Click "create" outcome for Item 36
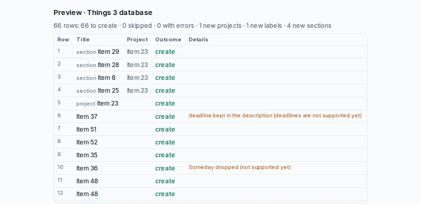This screenshot has width=421, height=205. click(165, 169)
